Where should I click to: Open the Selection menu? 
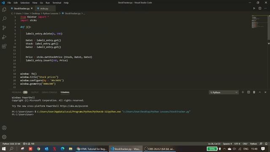point(25,3)
